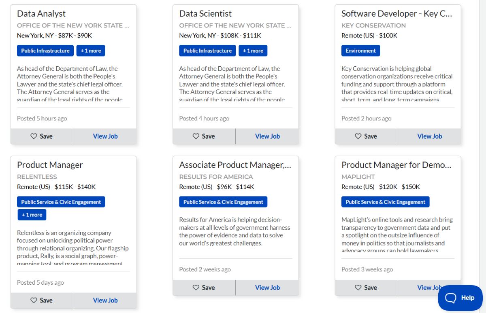The height and width of the screenshot is (313, 486).
Task: View the Data Analyst job
Action: pos(105,136)
